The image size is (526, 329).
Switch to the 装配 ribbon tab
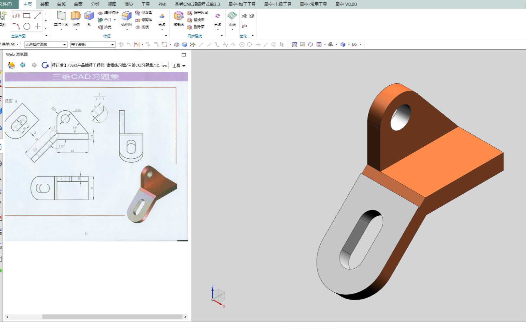44,4
